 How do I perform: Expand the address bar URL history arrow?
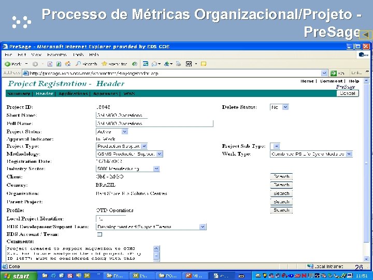point(324,73)
